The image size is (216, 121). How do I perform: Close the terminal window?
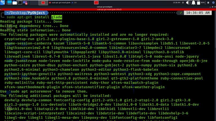pos(215,7)
